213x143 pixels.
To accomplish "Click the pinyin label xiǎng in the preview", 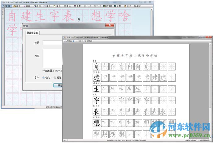I will click(97, 117).
